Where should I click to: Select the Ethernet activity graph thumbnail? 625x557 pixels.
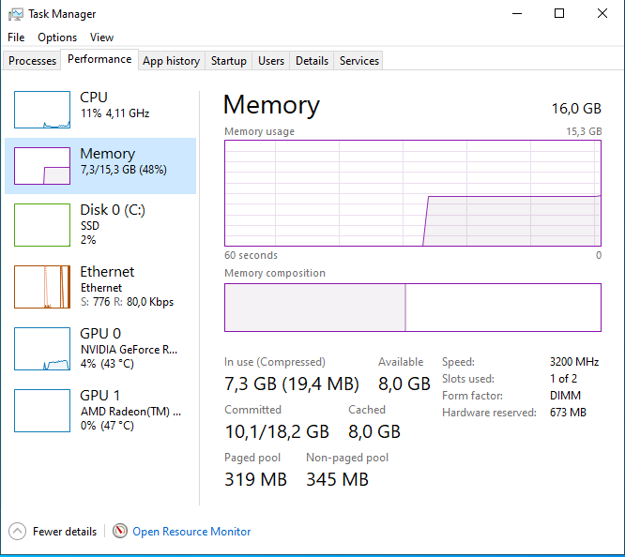[42, 287]
